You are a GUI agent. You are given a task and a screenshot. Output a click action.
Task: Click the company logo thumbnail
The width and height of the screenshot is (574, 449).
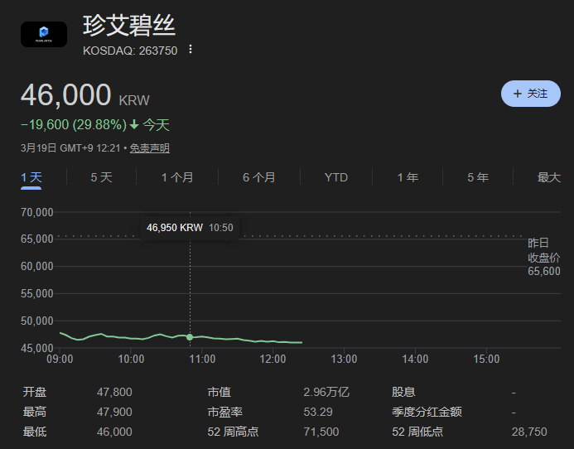coord(43,34)
